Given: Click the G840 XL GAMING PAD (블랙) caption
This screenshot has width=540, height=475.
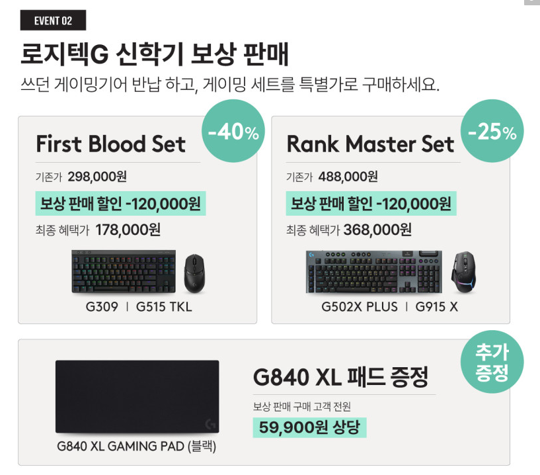Looking at the screenshot, I should [137, 447].
